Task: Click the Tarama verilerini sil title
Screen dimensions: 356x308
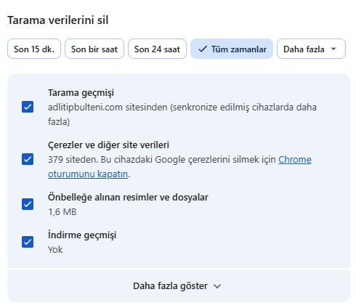Action: point(58,20)
